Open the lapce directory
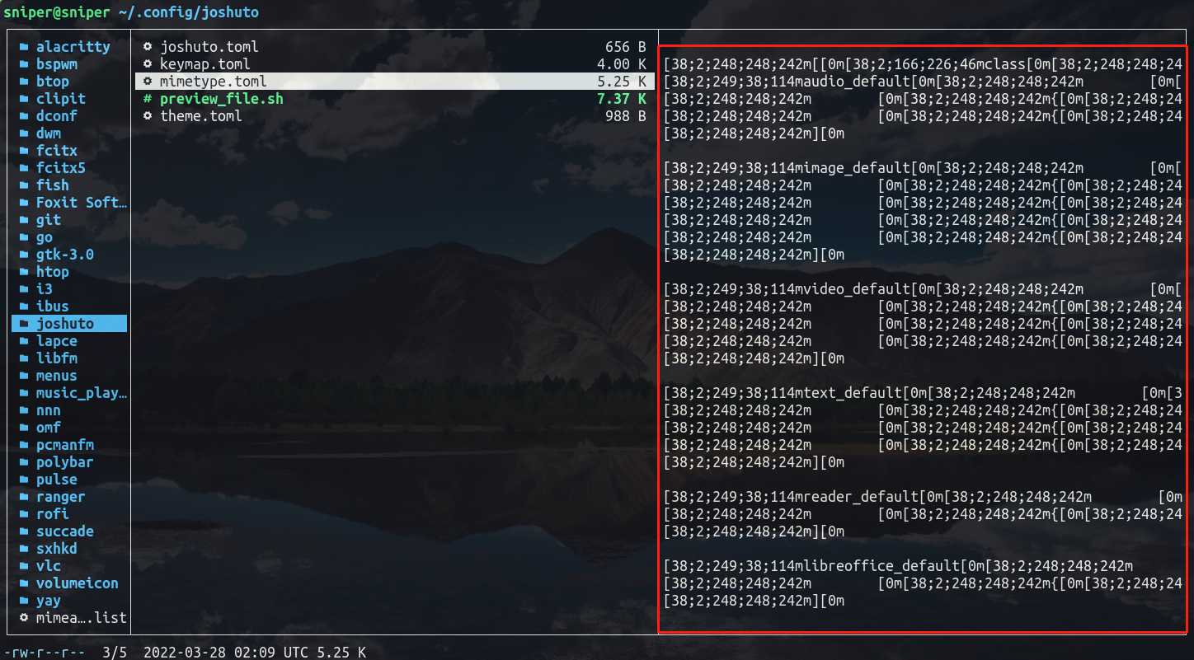The height and width of the screenshot is (660, 1194). [57, 341]
